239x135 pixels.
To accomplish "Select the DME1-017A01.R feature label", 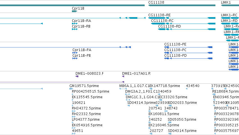I will pos(136,74).
